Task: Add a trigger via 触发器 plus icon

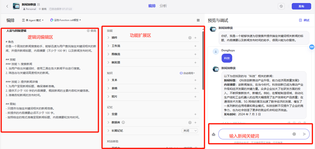Action: click(195, 63)
